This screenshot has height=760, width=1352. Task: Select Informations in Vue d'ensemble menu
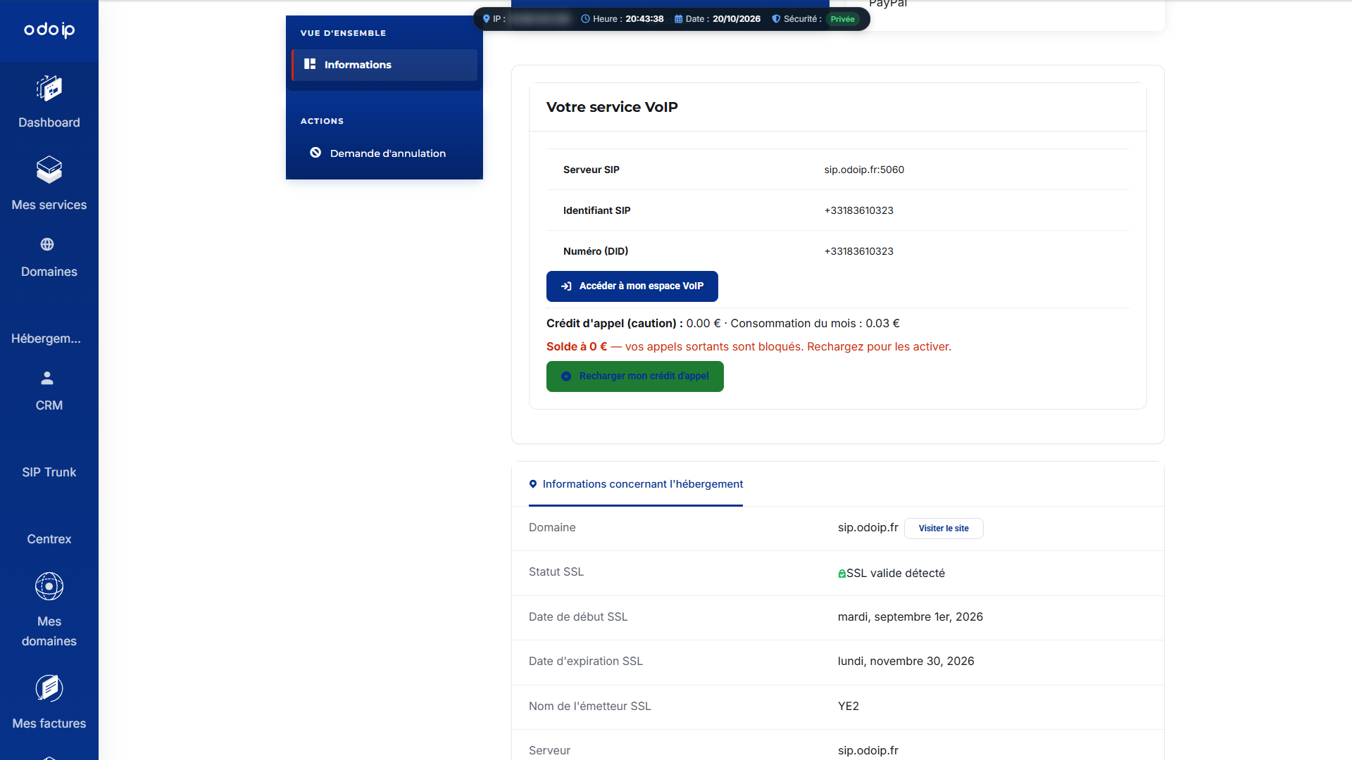click(384, 65)
